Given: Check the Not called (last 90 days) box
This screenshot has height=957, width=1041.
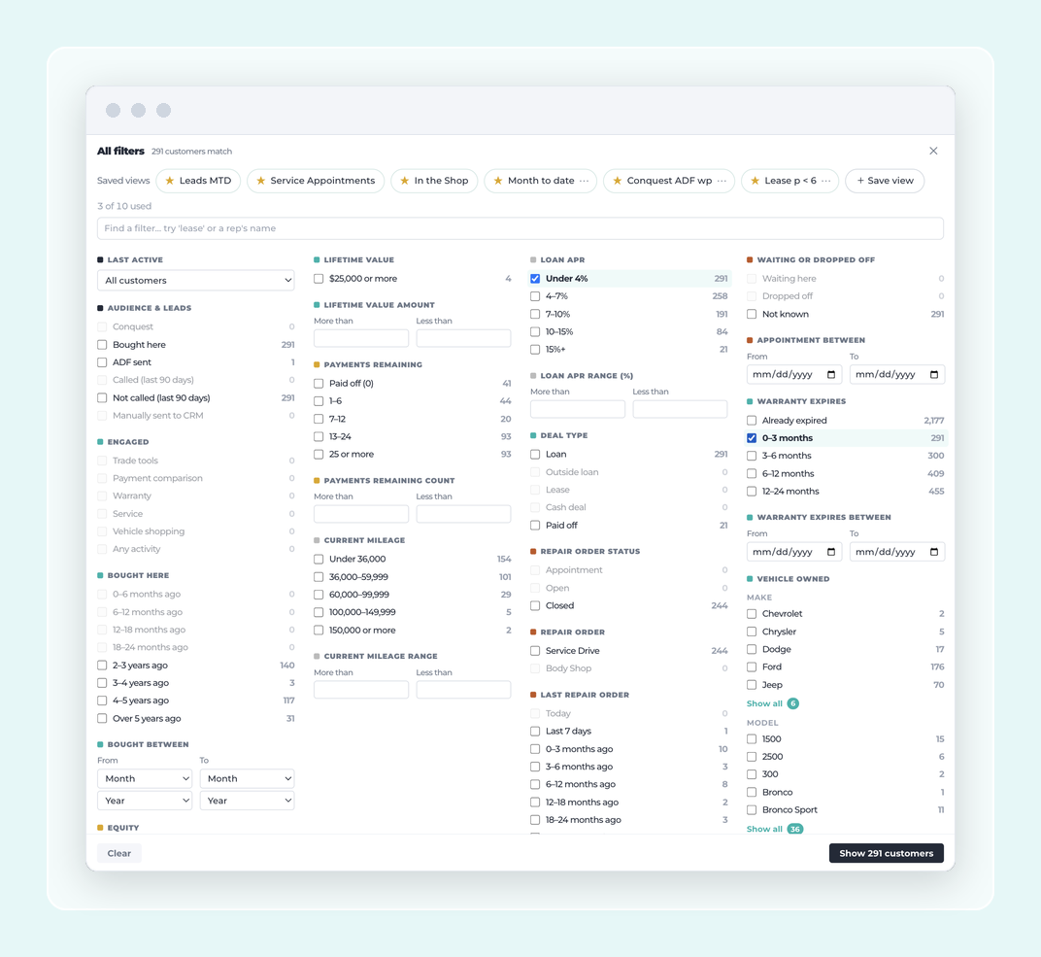Looking at the screenshot, I should [102, 397].
